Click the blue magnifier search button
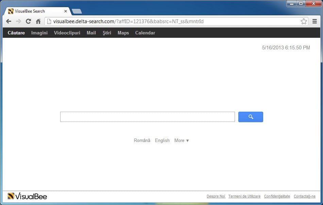 251,117
